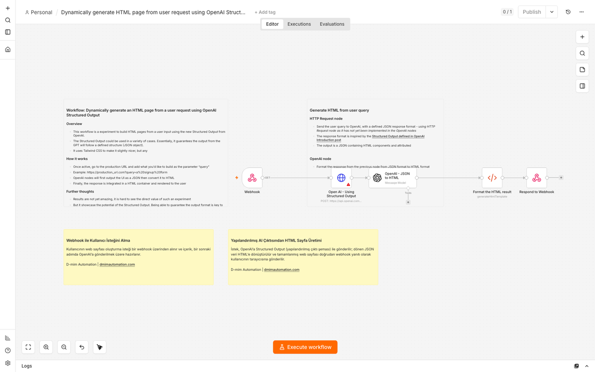The height and width of the screenshot is (372, 595).
Task: Select the Respond to Webhook node
Action: 536,178
